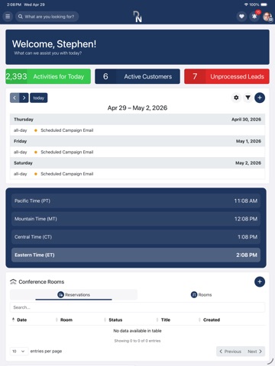This screenshot has height=366, width=275.
Task: Sort table by Room column
Action: click(x=66, y=320)
